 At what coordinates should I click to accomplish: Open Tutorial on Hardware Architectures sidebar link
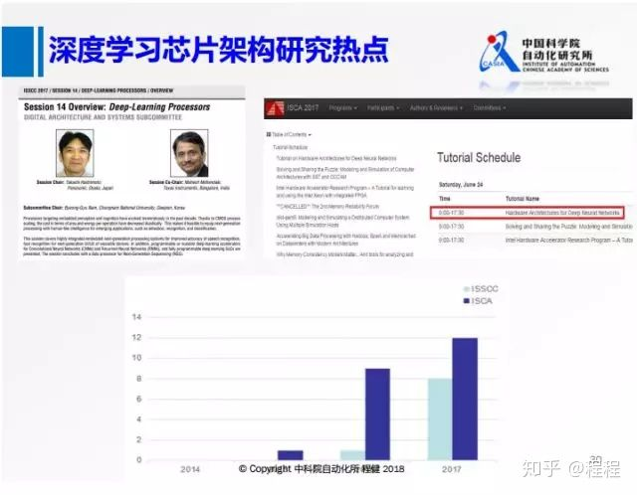tap(336, 158)
